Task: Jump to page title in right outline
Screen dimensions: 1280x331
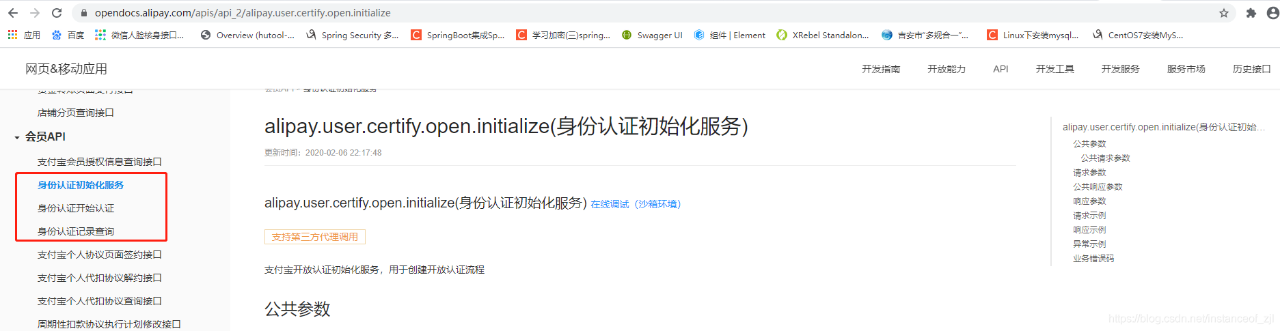Action: (x=1163, y=127)
